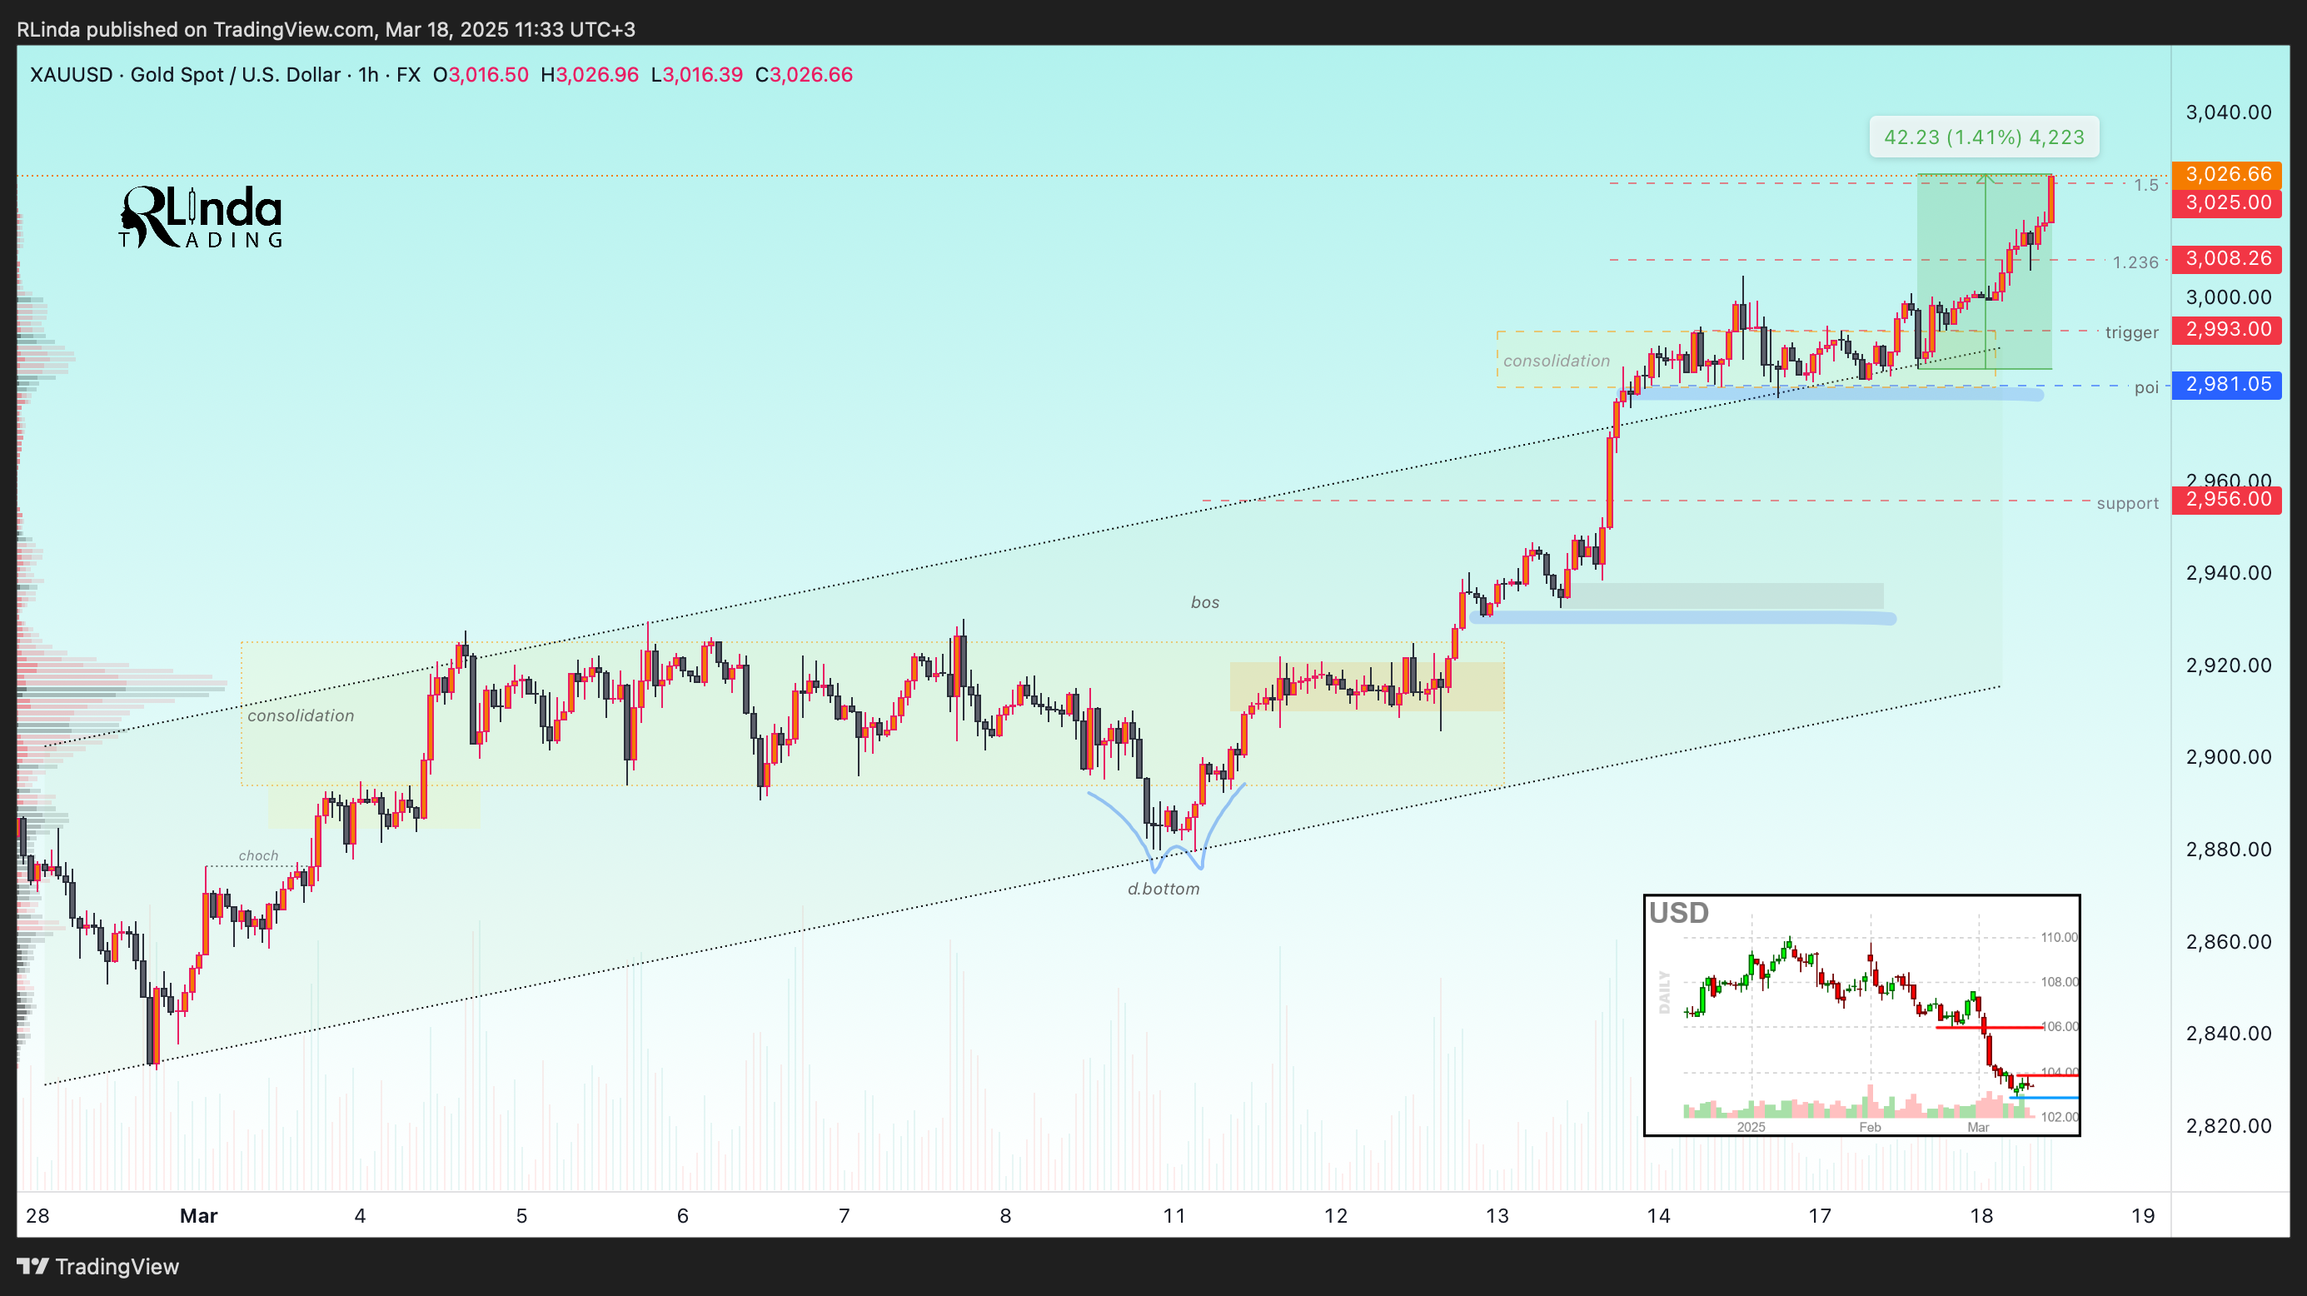Click the 2,920.00 price axis label
The image size is (2307, 1296).
pos(2228,665)
